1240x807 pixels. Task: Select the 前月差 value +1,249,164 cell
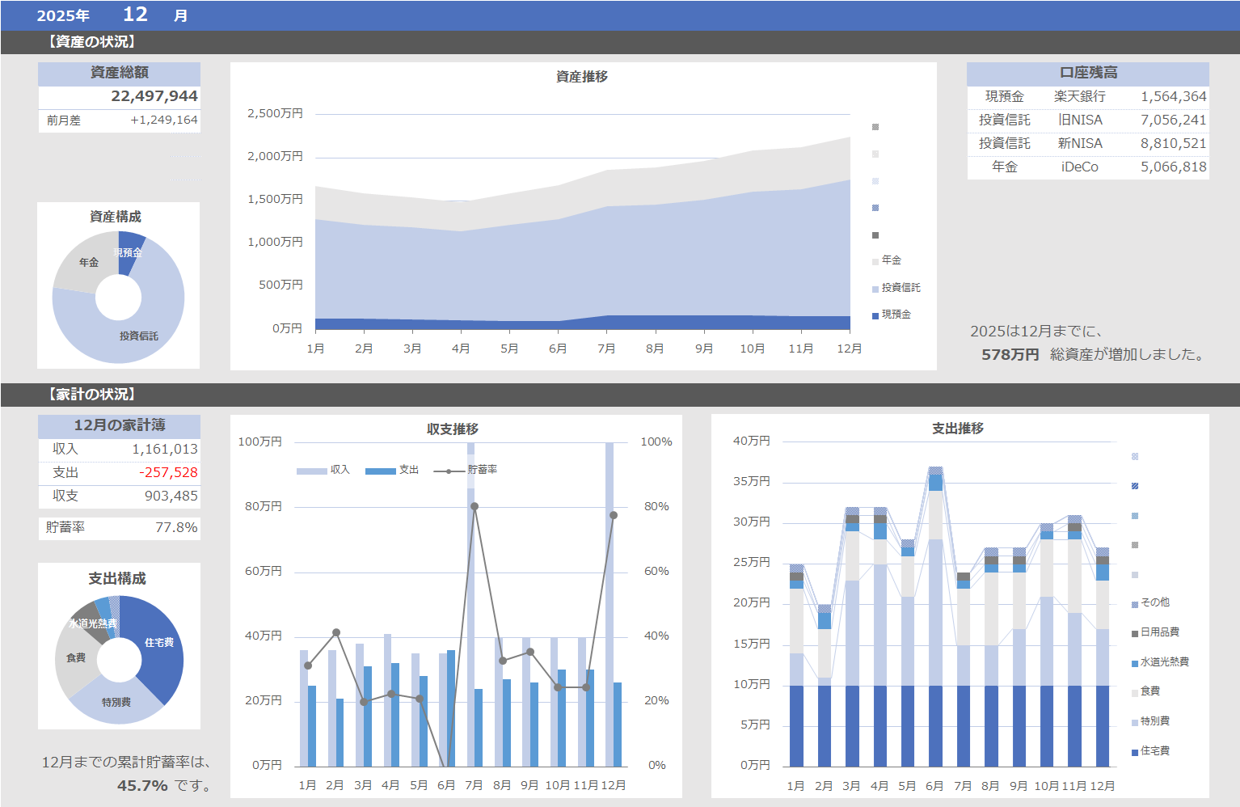[163, 120]
